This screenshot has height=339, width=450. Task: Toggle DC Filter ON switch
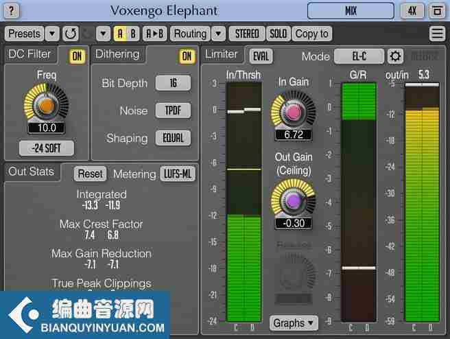point(77,56)
